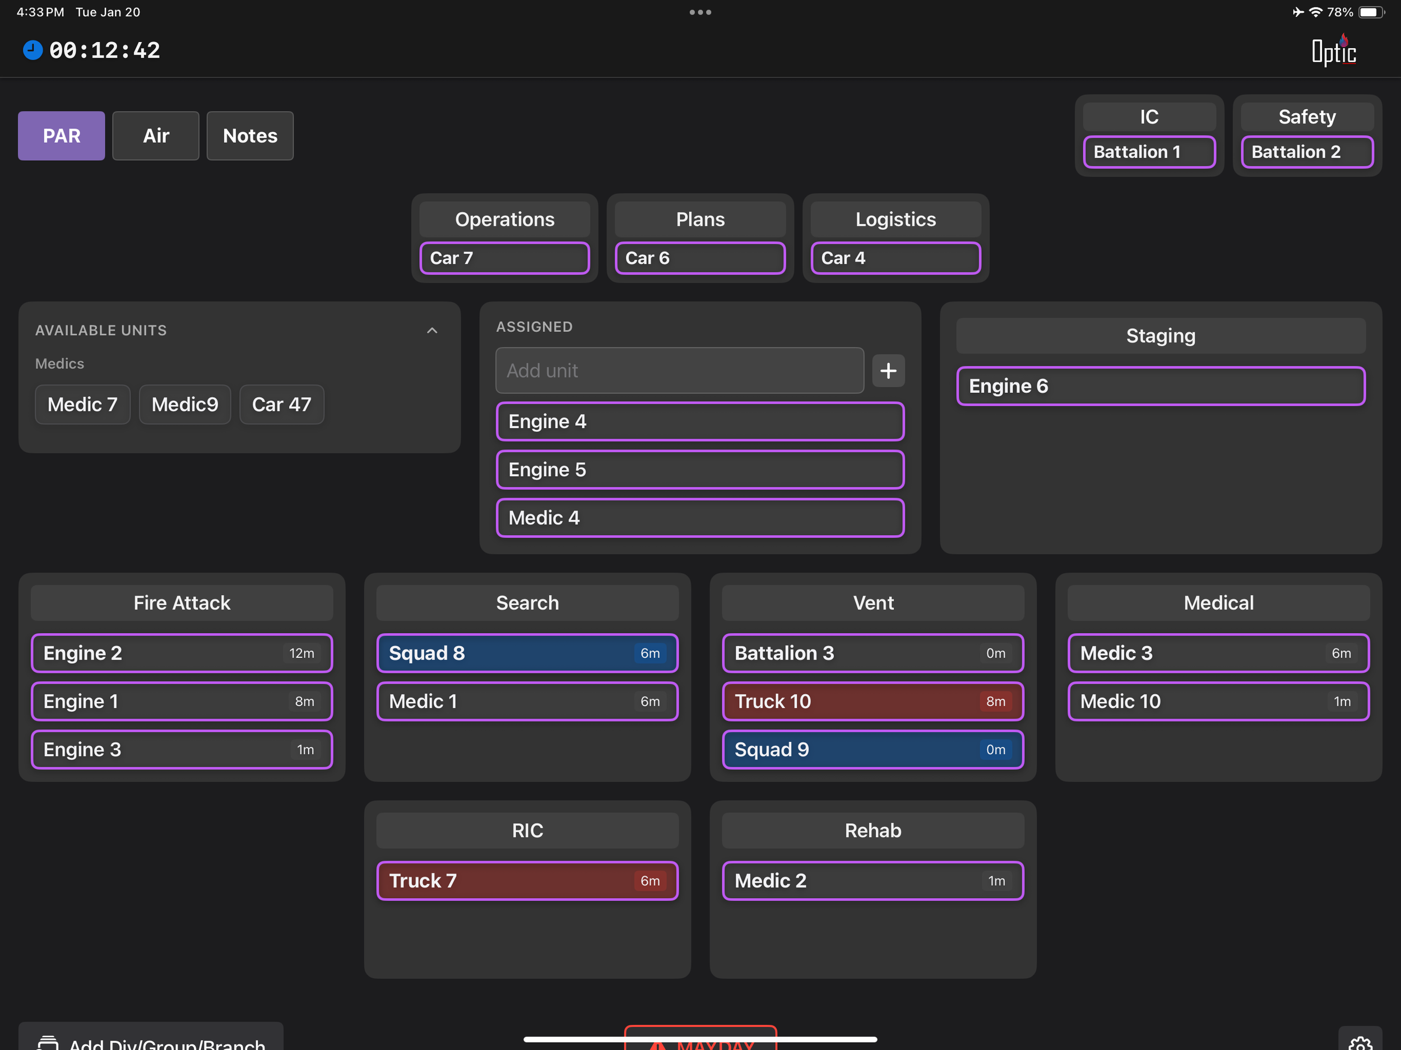Tap the Fire Attack group header
Image resolution: width=1401 pixels, height=1050 pixels.
point(182,602)
